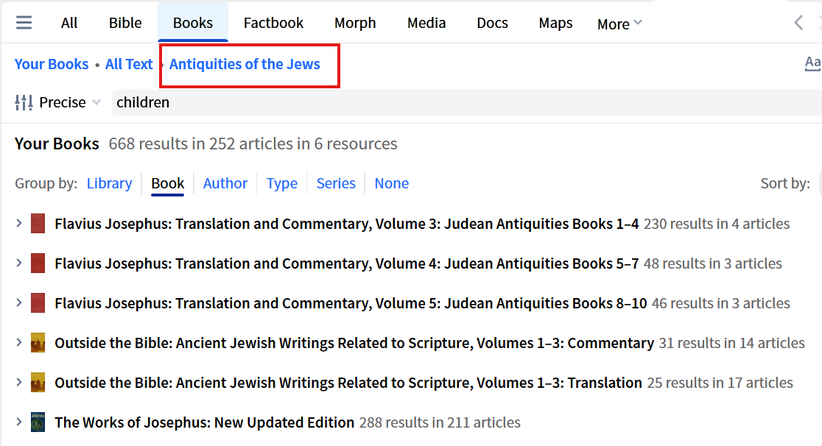The width and height of the screenshot is (822, 446).
Task: Click the 288 results in 211 articles count
Action: click(x=440, y=422)
